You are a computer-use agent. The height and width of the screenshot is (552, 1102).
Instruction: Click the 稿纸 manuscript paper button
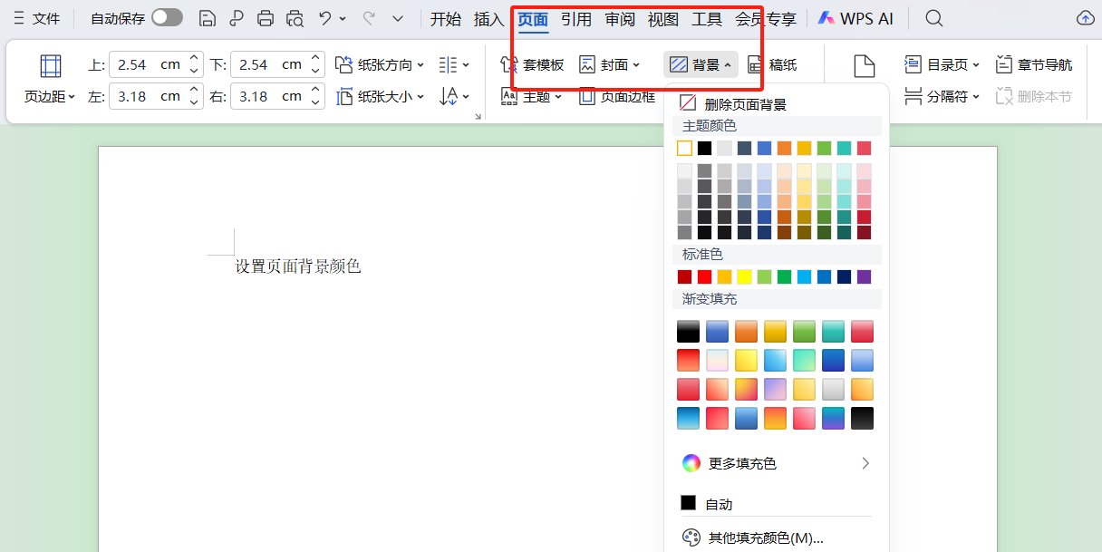[772, 64]
